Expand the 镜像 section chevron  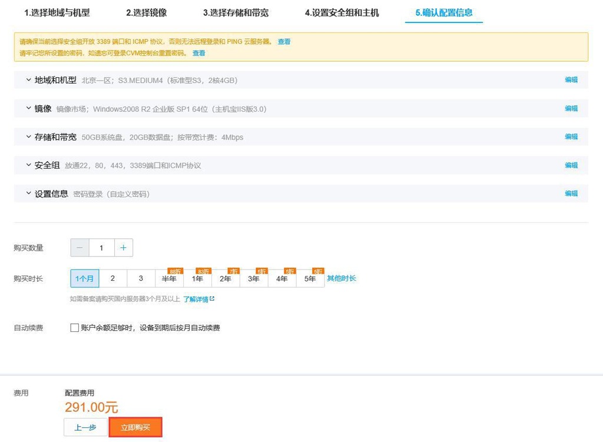(x=28, y=108)
